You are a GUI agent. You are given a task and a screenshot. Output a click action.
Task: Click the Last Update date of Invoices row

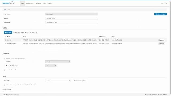(x=104, y=40)
